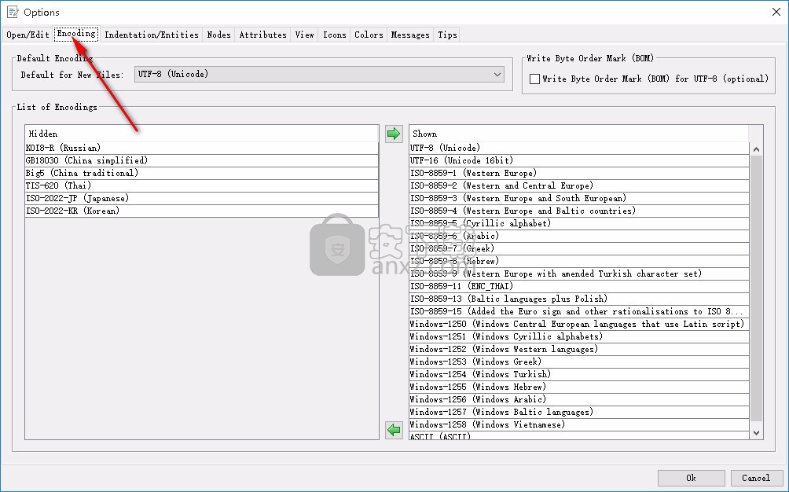Select UTF-16 (Unicode 16bit) row

click(579, 160)
